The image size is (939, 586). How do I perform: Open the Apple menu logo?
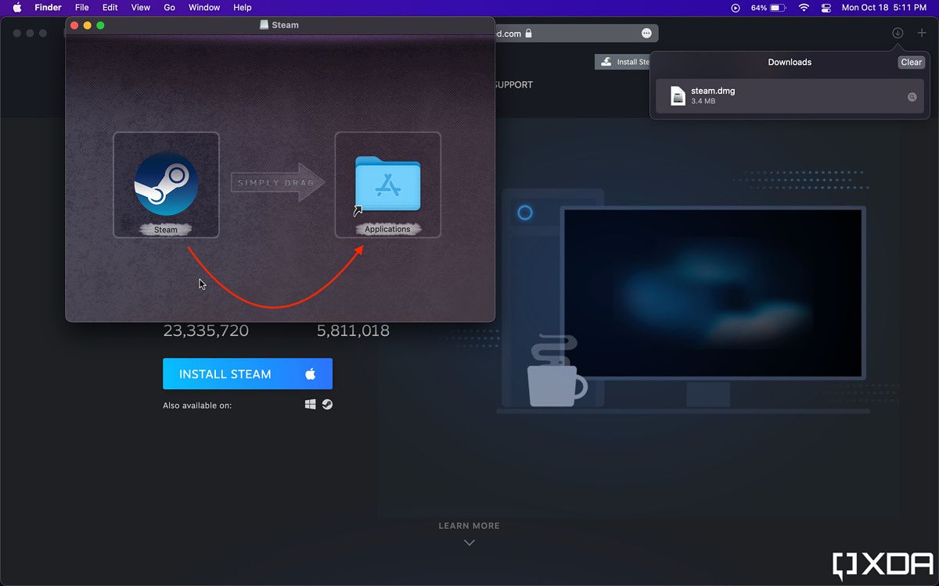[16, 8]
